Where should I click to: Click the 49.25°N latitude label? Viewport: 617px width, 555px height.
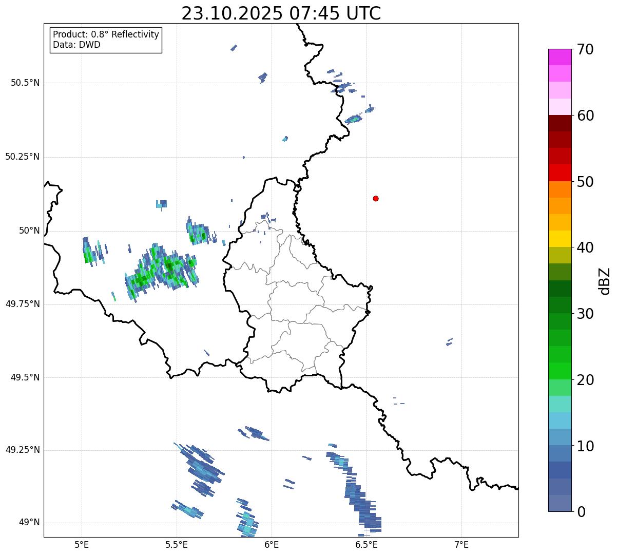[23, 450]
